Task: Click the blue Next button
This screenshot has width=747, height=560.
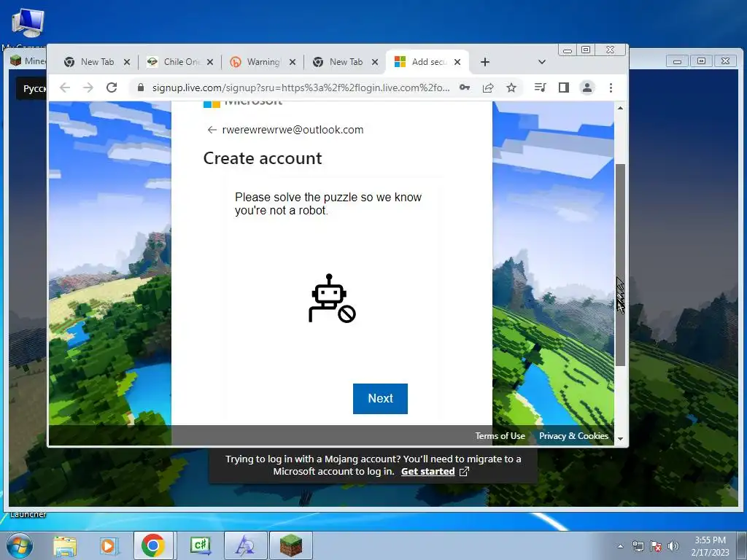Action: [380, 399]
